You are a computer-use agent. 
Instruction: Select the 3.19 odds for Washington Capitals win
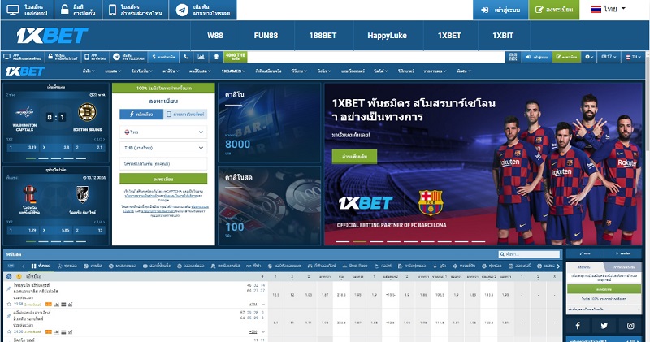(24, 147)
